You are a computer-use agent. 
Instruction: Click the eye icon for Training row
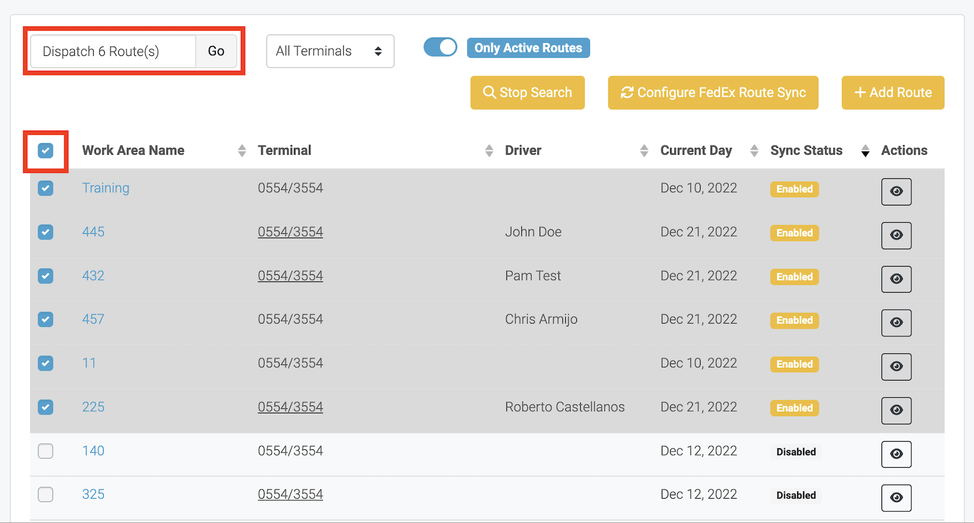click(x=896, y=192)
